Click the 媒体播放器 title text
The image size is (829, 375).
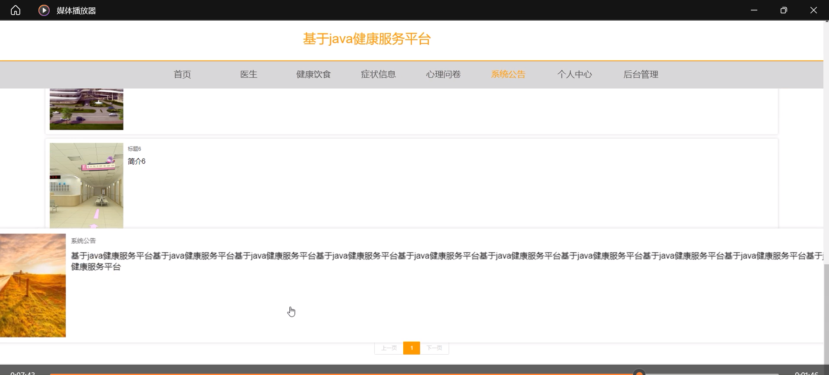point(76,11)
